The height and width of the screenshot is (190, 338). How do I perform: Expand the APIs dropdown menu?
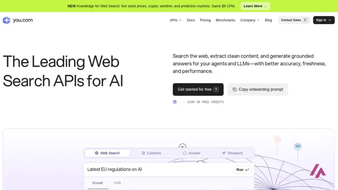[175, 20]
